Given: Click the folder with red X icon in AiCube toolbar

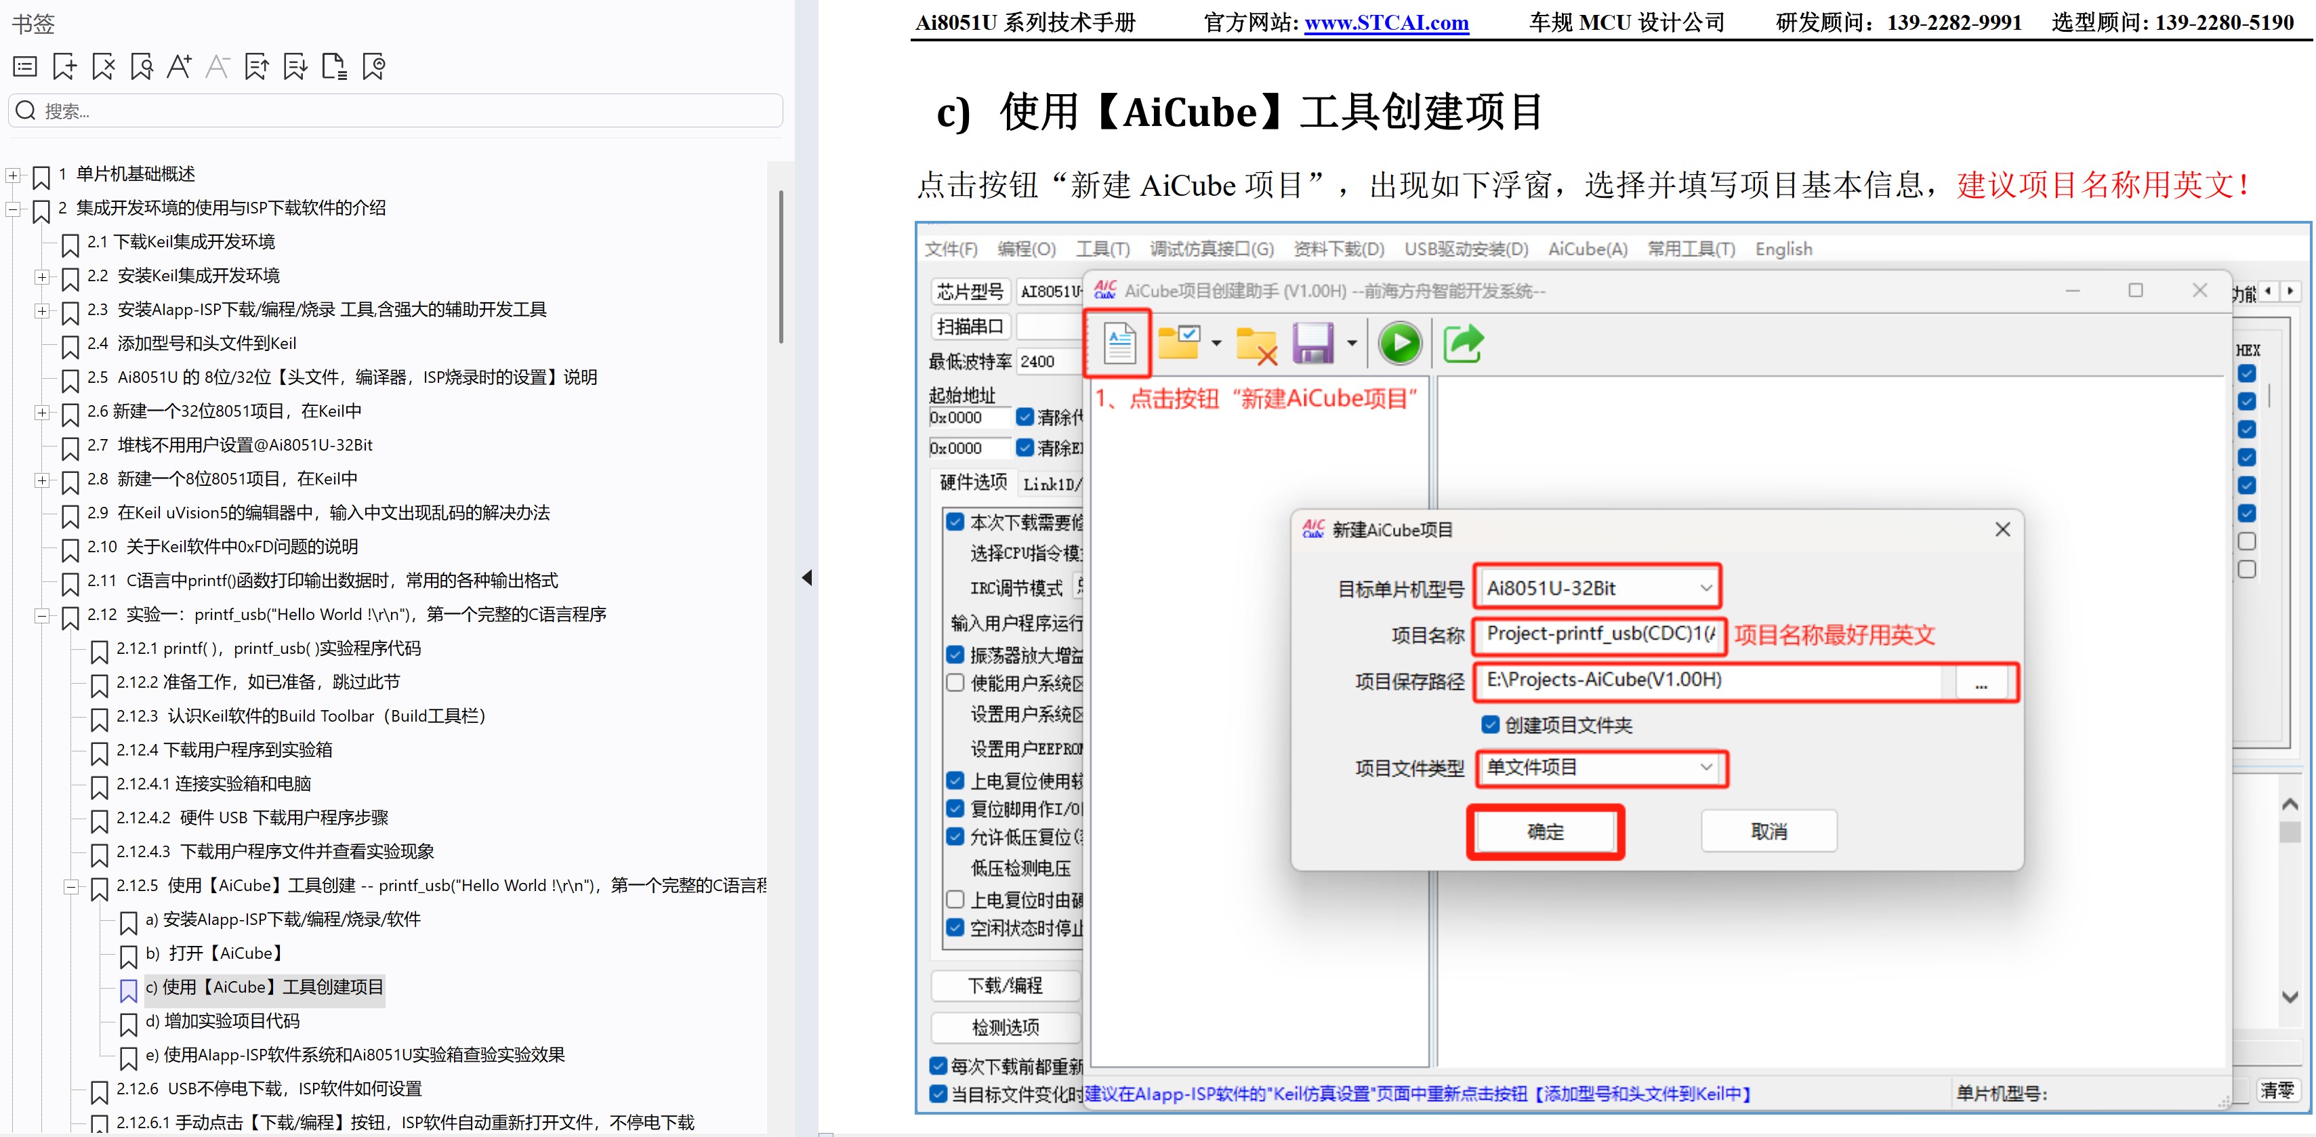Looking at the screenshot, I should [x=1256, y=345].
